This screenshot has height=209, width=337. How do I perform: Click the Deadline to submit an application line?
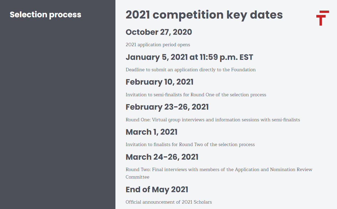click(191, 70)
